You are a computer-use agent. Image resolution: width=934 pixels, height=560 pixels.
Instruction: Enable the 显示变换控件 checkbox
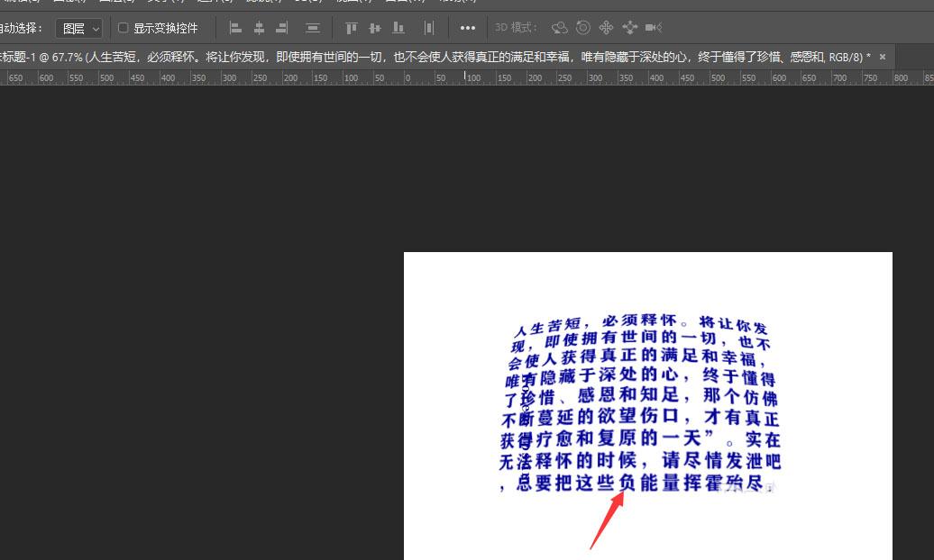click(123, 27)
